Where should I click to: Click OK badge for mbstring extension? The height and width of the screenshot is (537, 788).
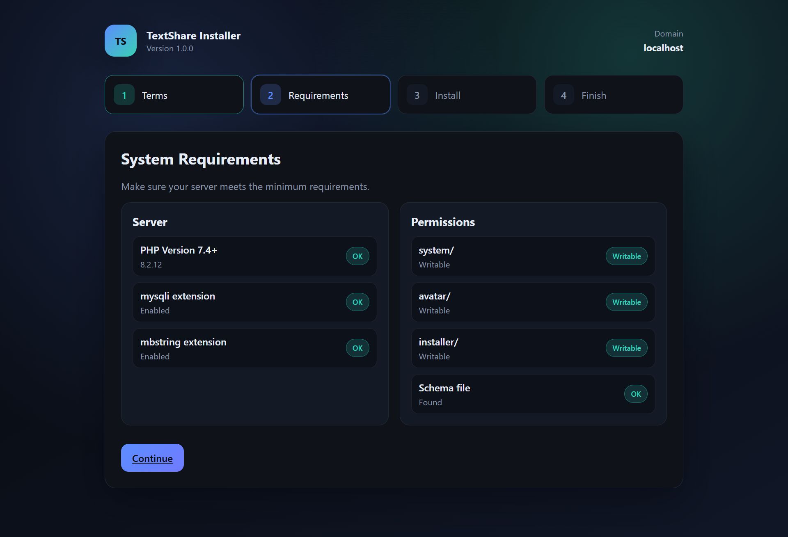(x=357, y=348)
